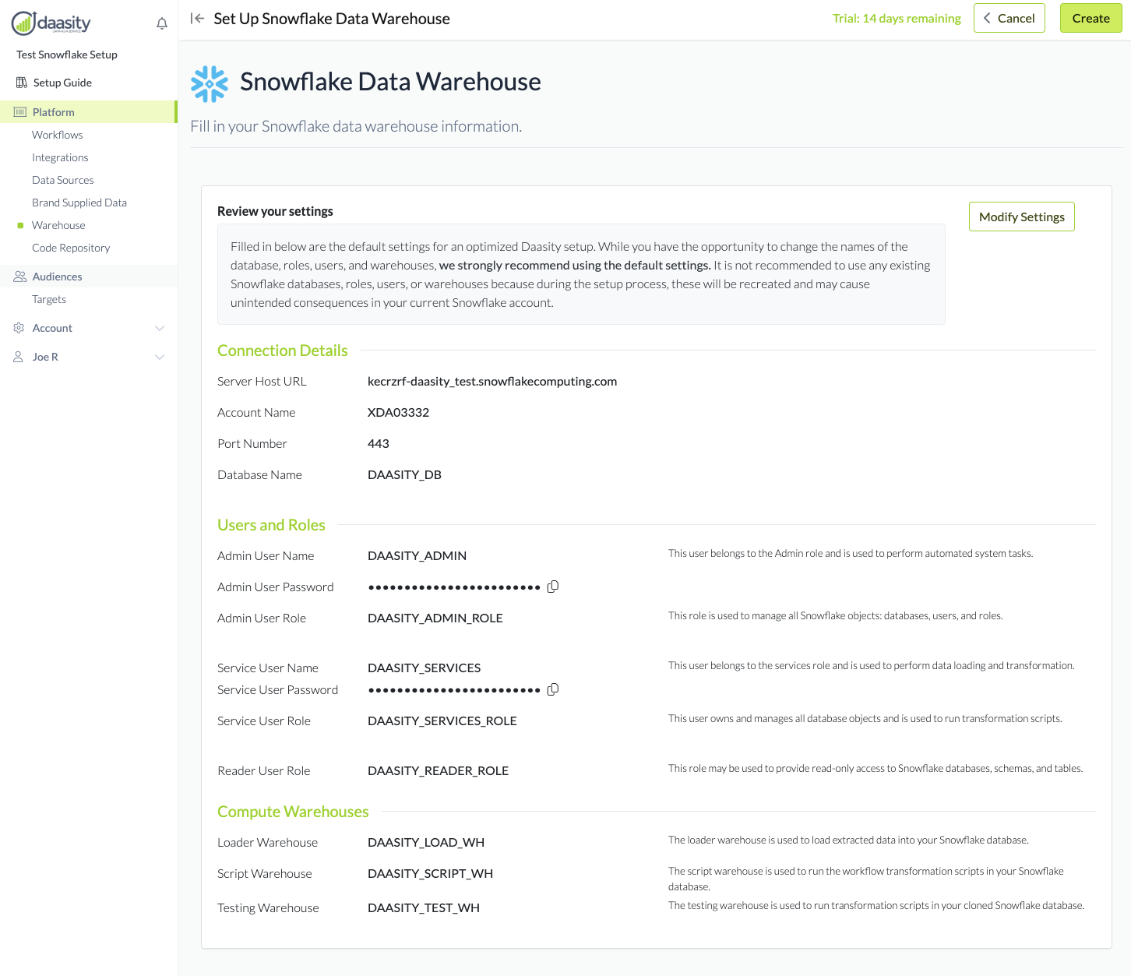Image resolution: width=1131 pixels, height=976 pixels.
Task: Open Setup Guide from the sidebar
Action: point(62,83)
